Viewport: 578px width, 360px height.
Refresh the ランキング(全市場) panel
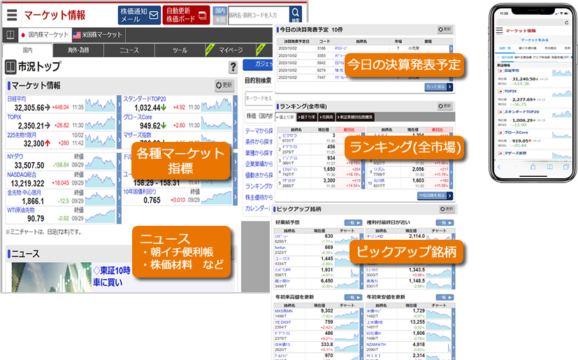pyautogui.click(x=444, y=106)
